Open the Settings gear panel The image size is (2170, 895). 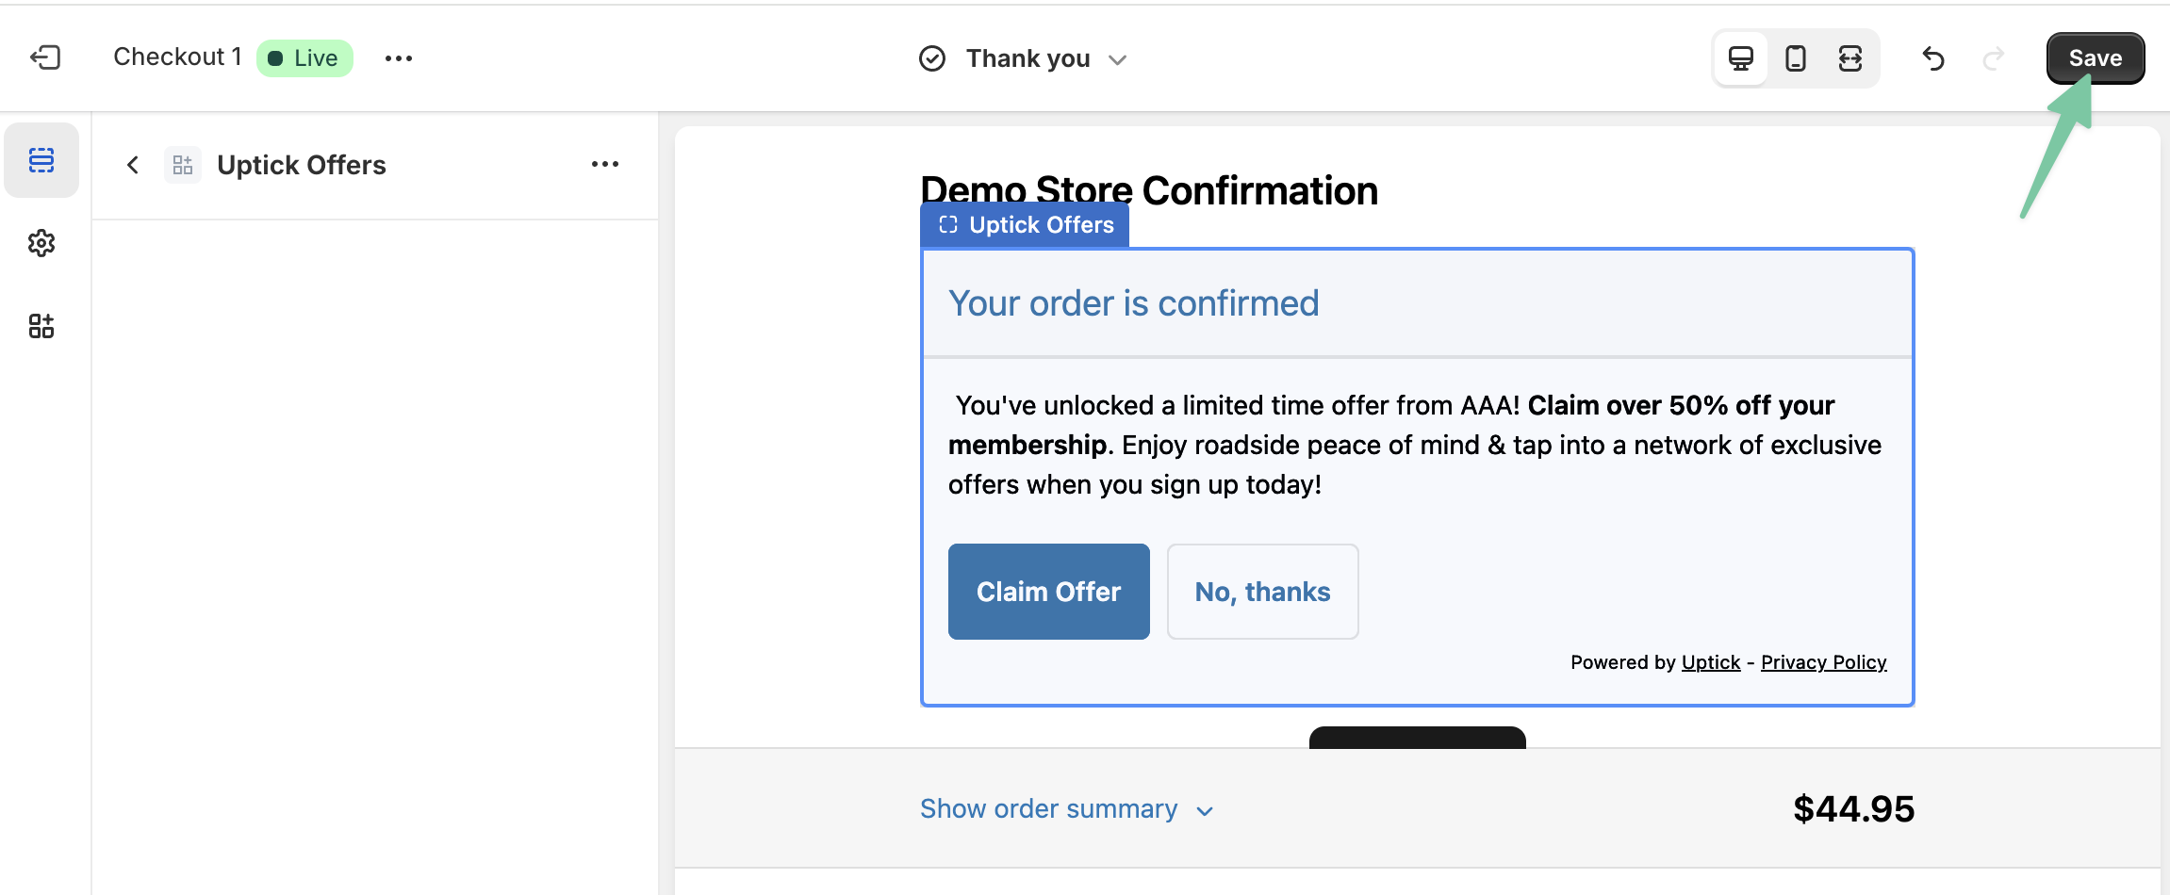(x=41, y=243)
